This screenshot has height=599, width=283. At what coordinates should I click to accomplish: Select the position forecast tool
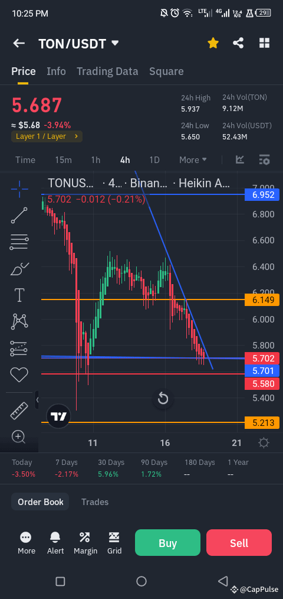coord(19,348)
